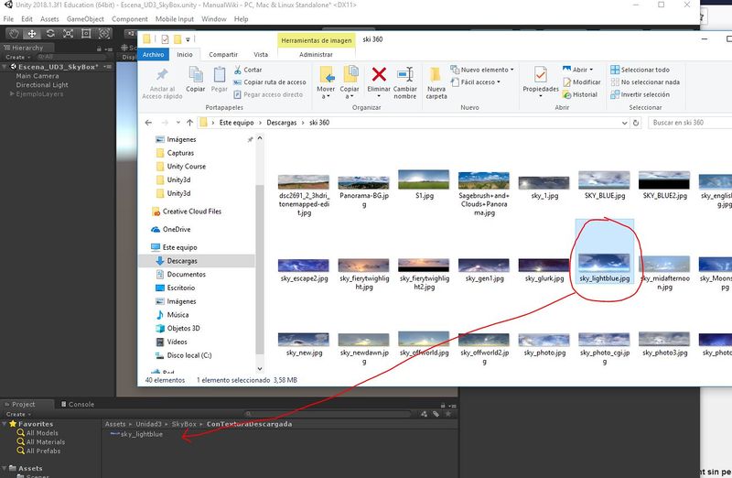Select Objetos 3D in navigation pane
This screenshot has width=732, height=478.
(x=178, y=328)
